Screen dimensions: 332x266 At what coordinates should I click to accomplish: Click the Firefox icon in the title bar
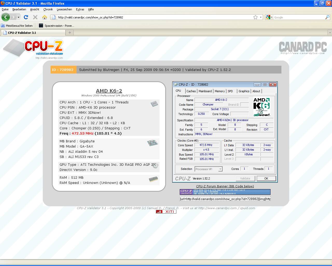point(3,3)
